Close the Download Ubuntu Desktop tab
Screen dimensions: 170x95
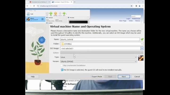(49, 2)
